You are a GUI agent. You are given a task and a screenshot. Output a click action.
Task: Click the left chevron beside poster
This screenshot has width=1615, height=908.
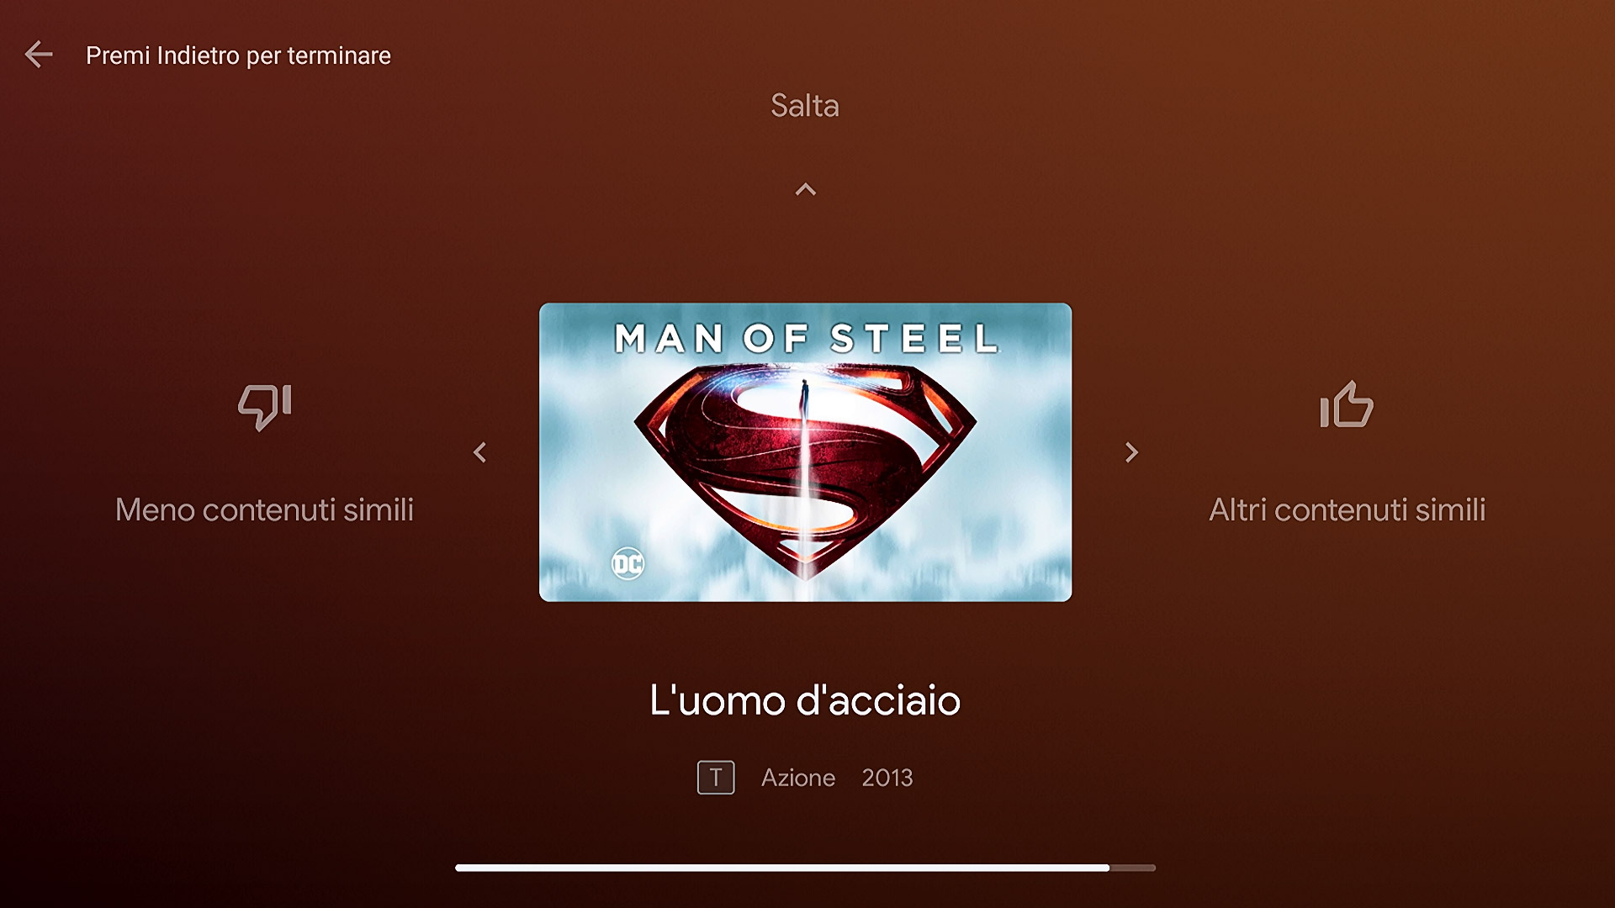tap(479, 452)
